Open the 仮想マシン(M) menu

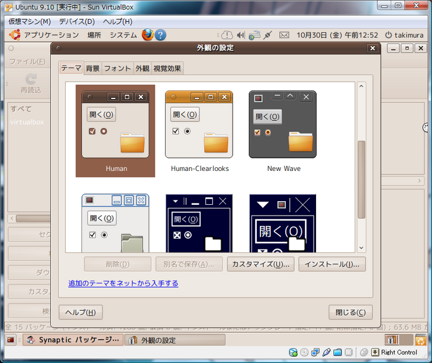pos(30,22)
